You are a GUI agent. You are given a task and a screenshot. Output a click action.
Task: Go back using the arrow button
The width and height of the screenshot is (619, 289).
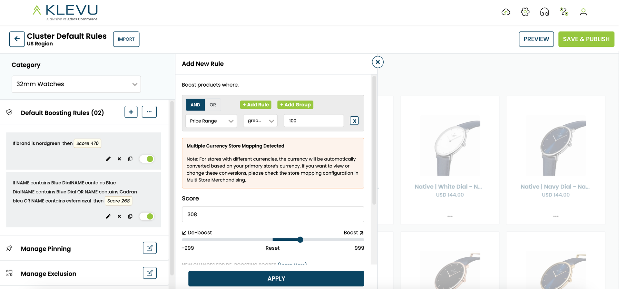17,39
